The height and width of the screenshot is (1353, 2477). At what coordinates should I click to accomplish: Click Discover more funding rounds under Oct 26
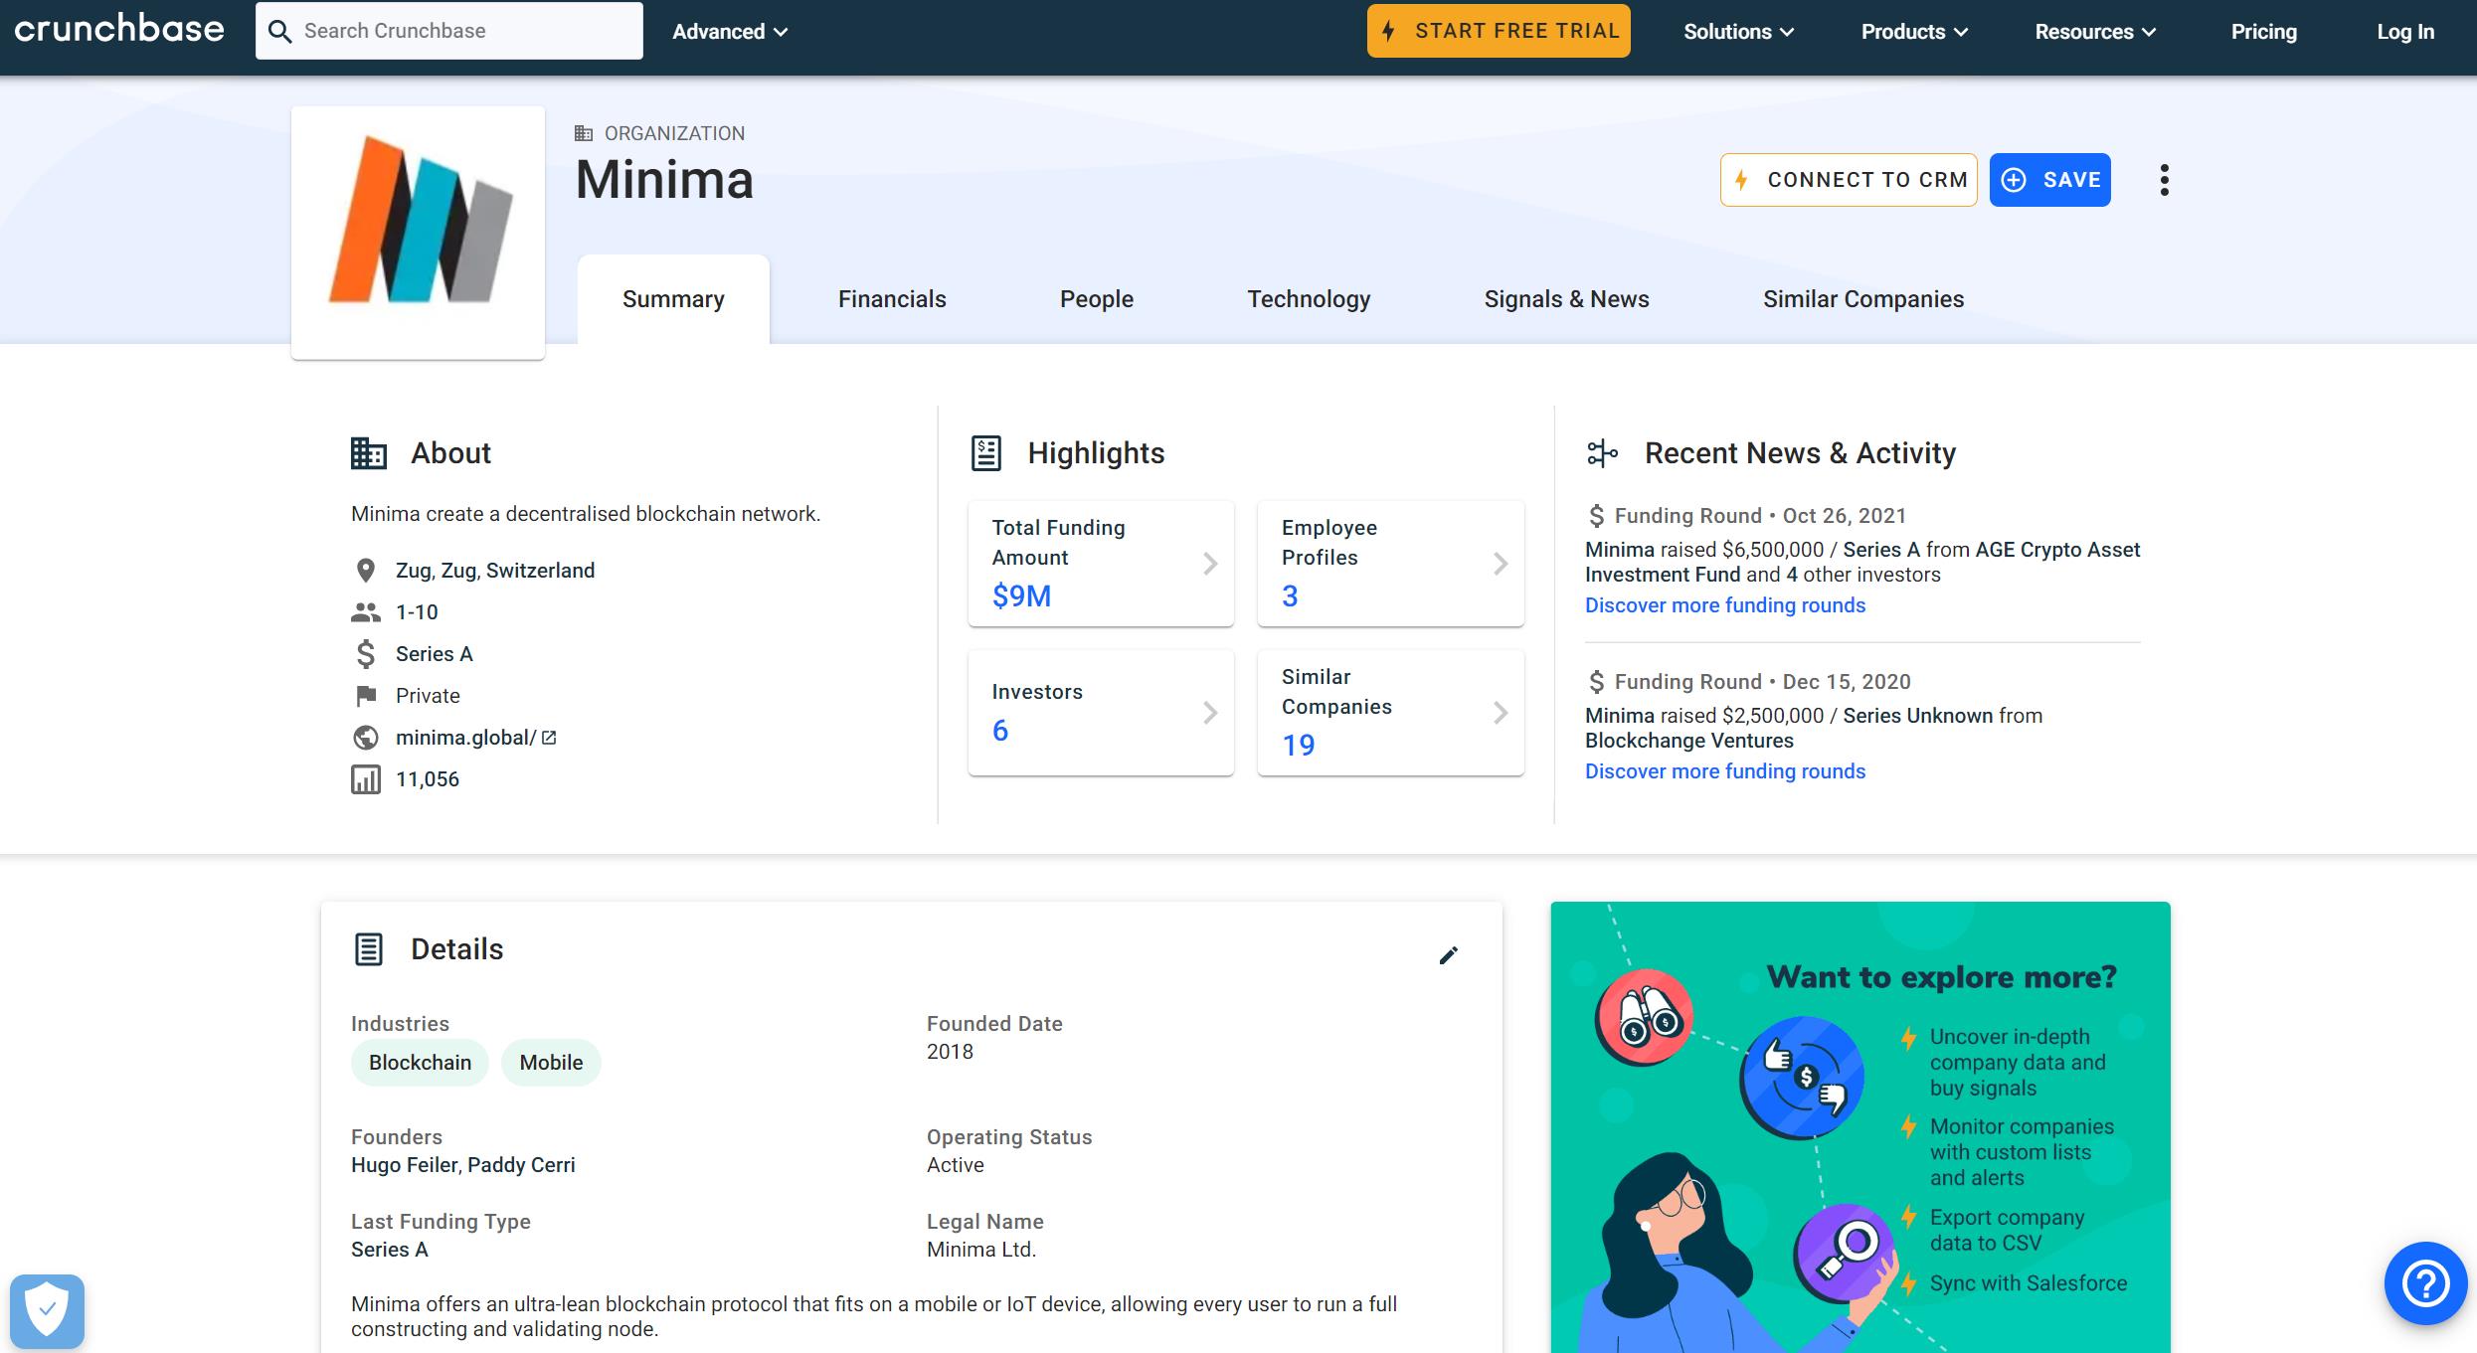(1725, 605)
